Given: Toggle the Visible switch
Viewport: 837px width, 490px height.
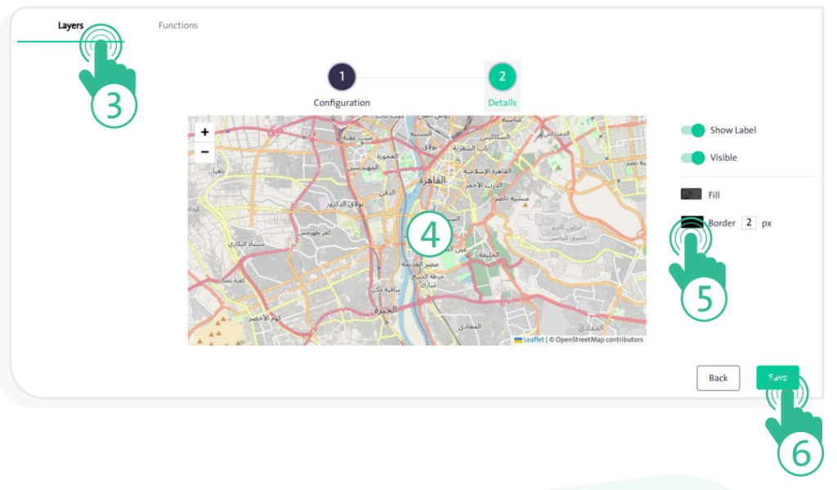Looking at the screenshot, I should [692, 158].
